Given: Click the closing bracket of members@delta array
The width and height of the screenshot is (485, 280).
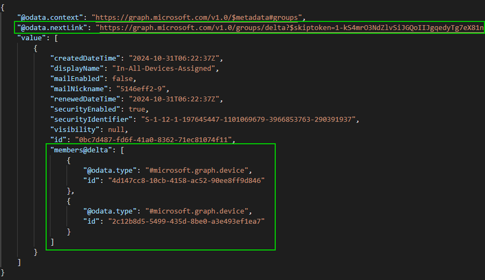Looking at the screenshot, I should point(52,242).
